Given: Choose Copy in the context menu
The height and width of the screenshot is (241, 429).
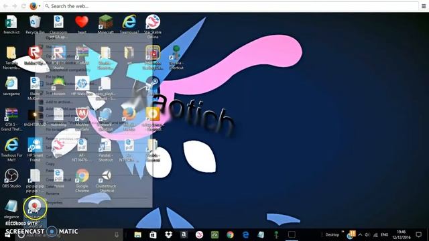Looking at the screenshot, I should tap(50, 163).
